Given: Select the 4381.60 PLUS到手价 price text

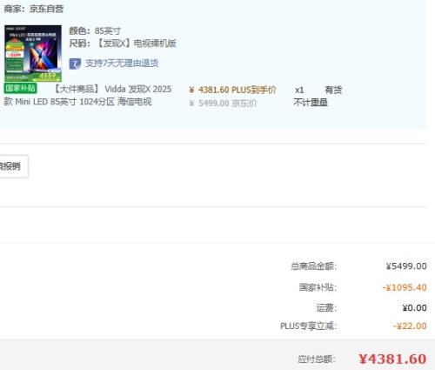Looking at the screenshot, I should pyautogui.click(x=232, y=90).
